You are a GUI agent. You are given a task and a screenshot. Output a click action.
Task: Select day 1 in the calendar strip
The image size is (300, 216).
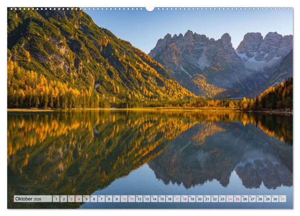pos(56,199)
